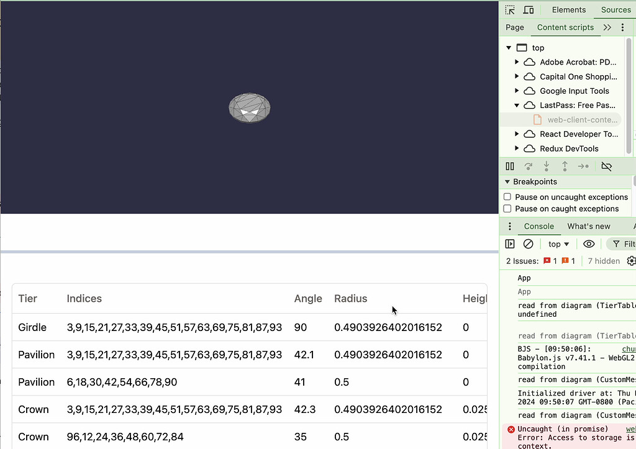The width and height of the screenshot is (636, 449).
Task: Expand the React Developer Tools tree node
Action: (x=517, y=134)
